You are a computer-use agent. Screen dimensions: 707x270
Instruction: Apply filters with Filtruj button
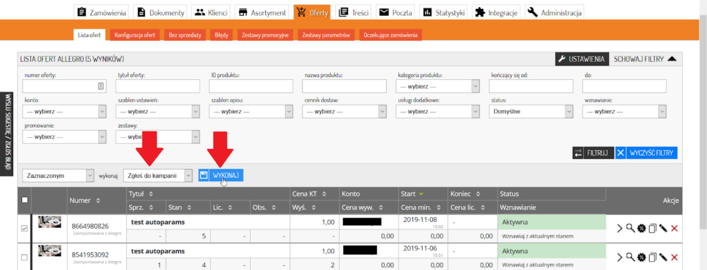pos(593,153)
